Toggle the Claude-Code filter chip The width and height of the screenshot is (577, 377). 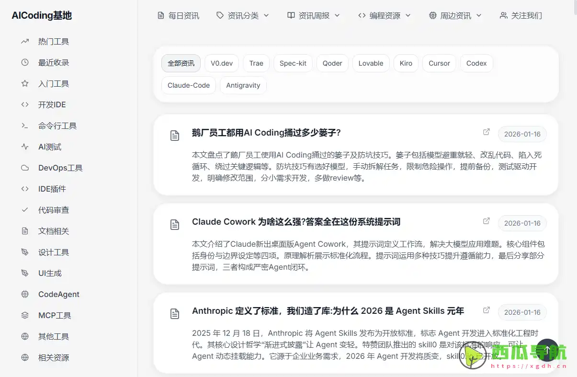click(x=188, y=85)
